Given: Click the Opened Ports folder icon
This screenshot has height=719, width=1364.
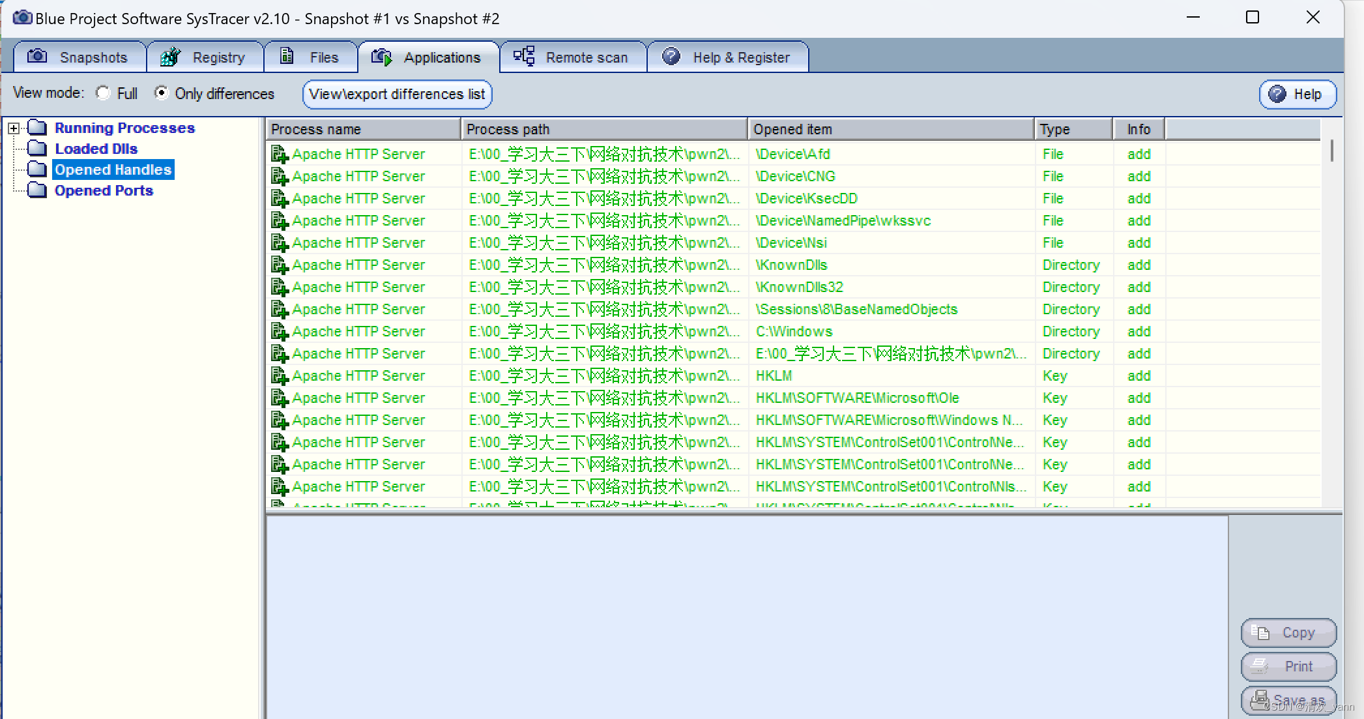Looking at the screenshot, I should (37, 190).
